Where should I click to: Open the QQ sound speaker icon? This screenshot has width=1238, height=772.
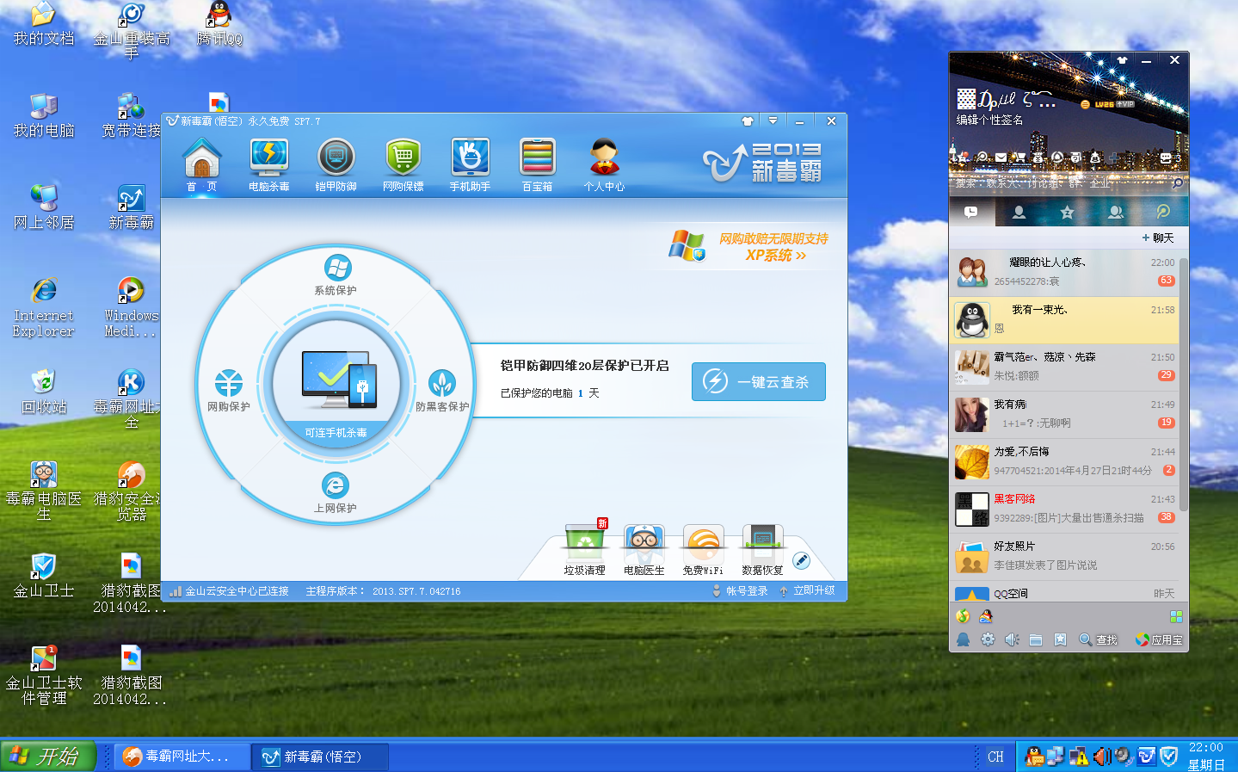1012,639
